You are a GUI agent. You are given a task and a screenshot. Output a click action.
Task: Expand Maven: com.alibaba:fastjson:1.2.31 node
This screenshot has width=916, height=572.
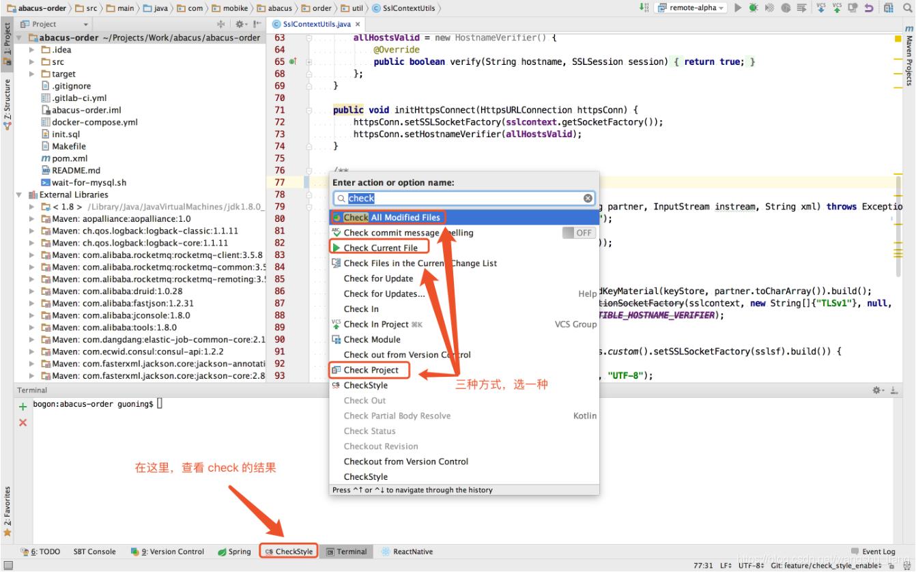(32, 303)
